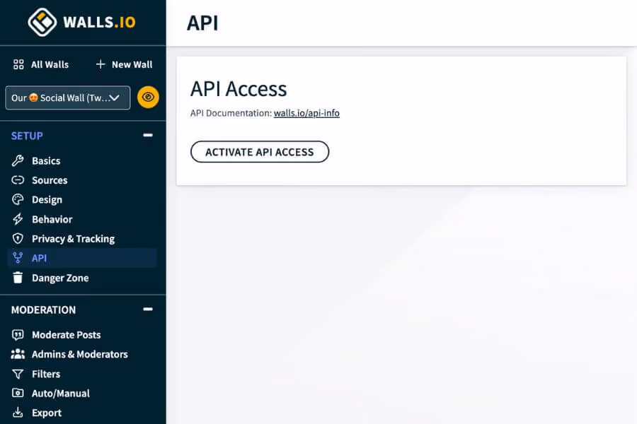This screenshot has width=637, height=424.
Task: Click the Basics wrench icon
Action: [x=18, y=160]
